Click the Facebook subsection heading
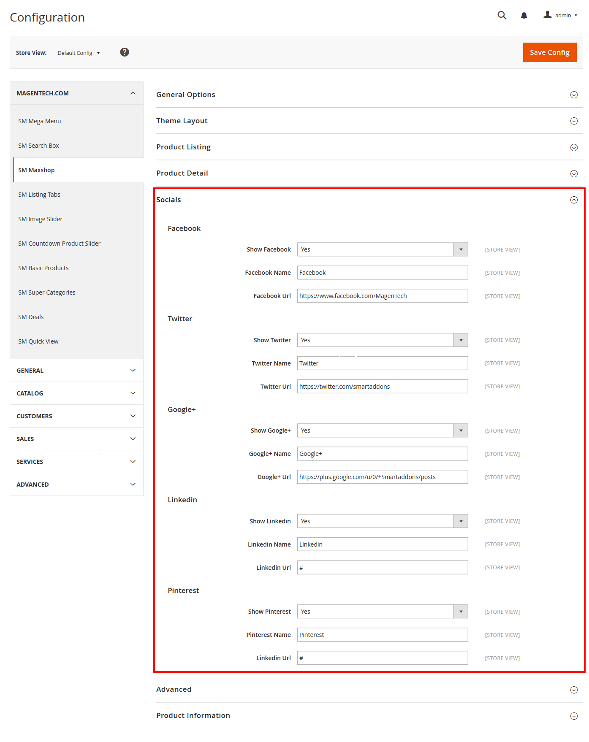The image size is (589, 742). pos(184,228)
